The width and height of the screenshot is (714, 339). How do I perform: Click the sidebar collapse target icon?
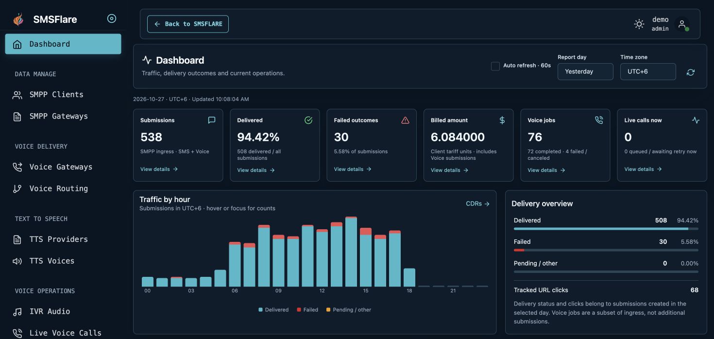[112, 18]
